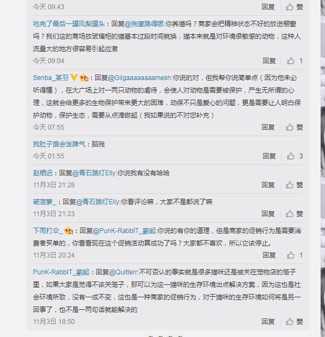Like PunK-RabbIT_劉起's comment from 18:50
Image resolution: width=325 pixels, height=337 pixels.
click(294, 322)
